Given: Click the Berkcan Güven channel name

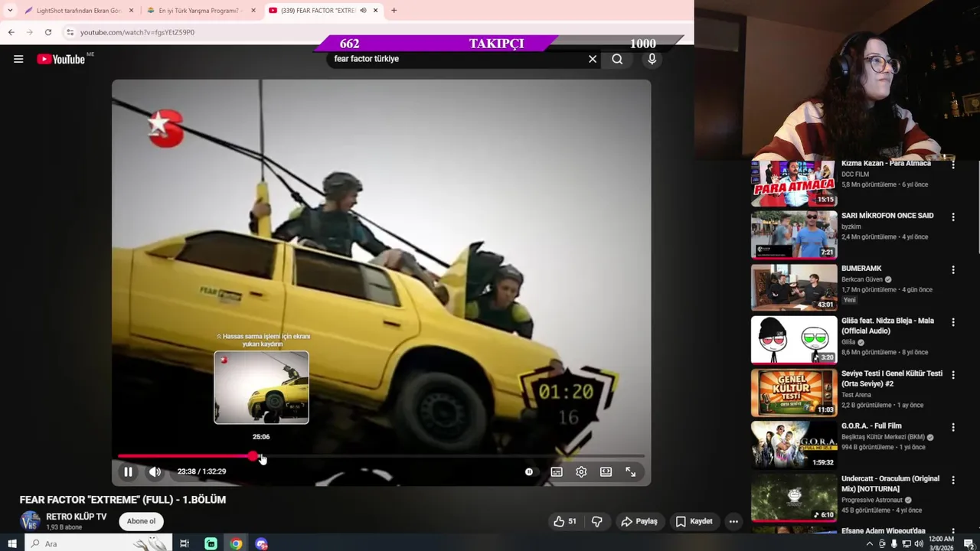Looking at the screenshot, I should pyautogui.click(x=862, y=279).
